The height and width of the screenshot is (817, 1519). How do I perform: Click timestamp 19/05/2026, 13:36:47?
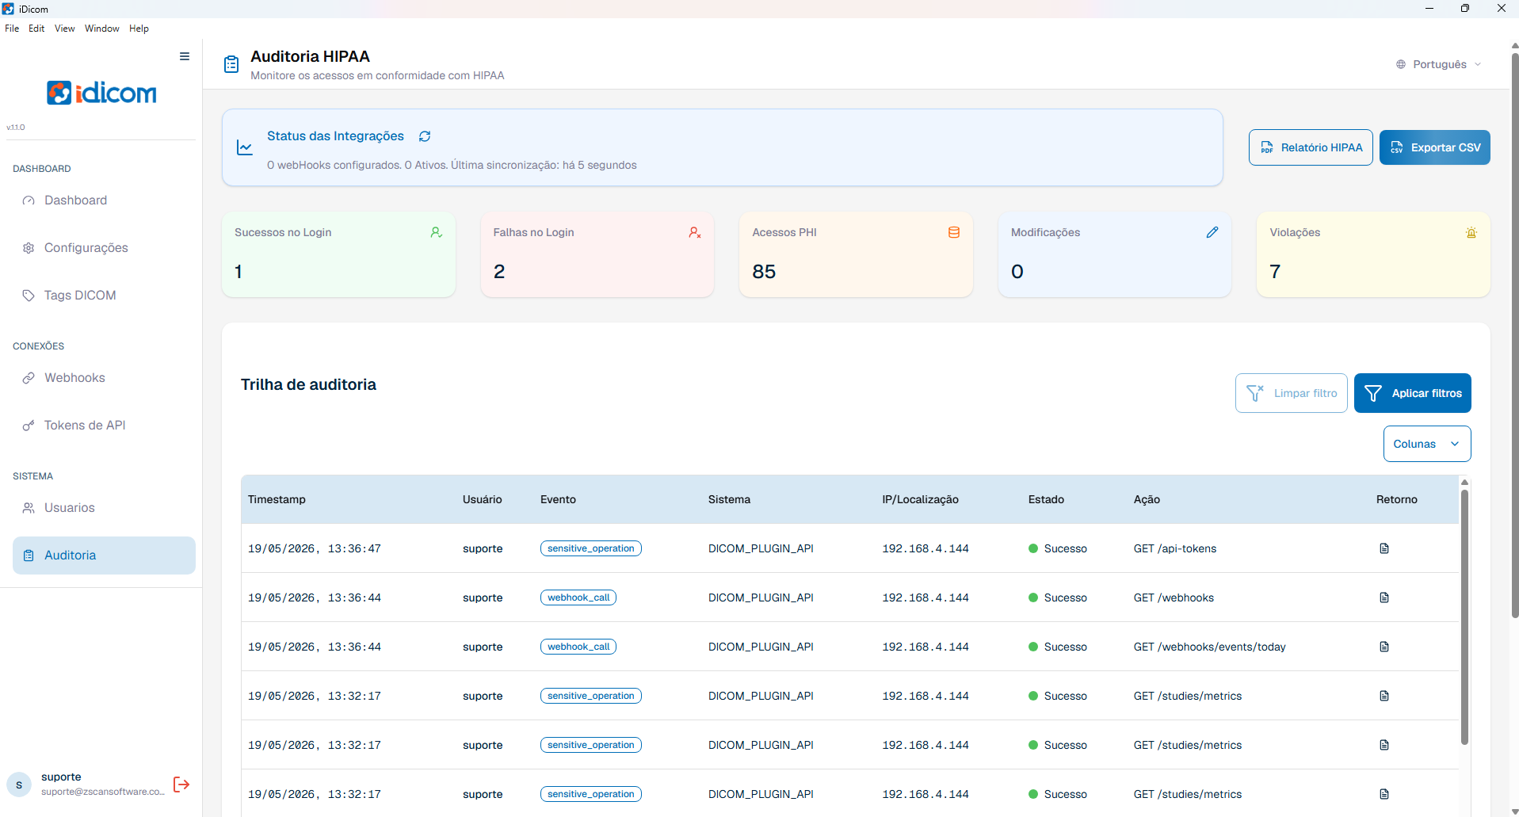(x=315, y=548)
